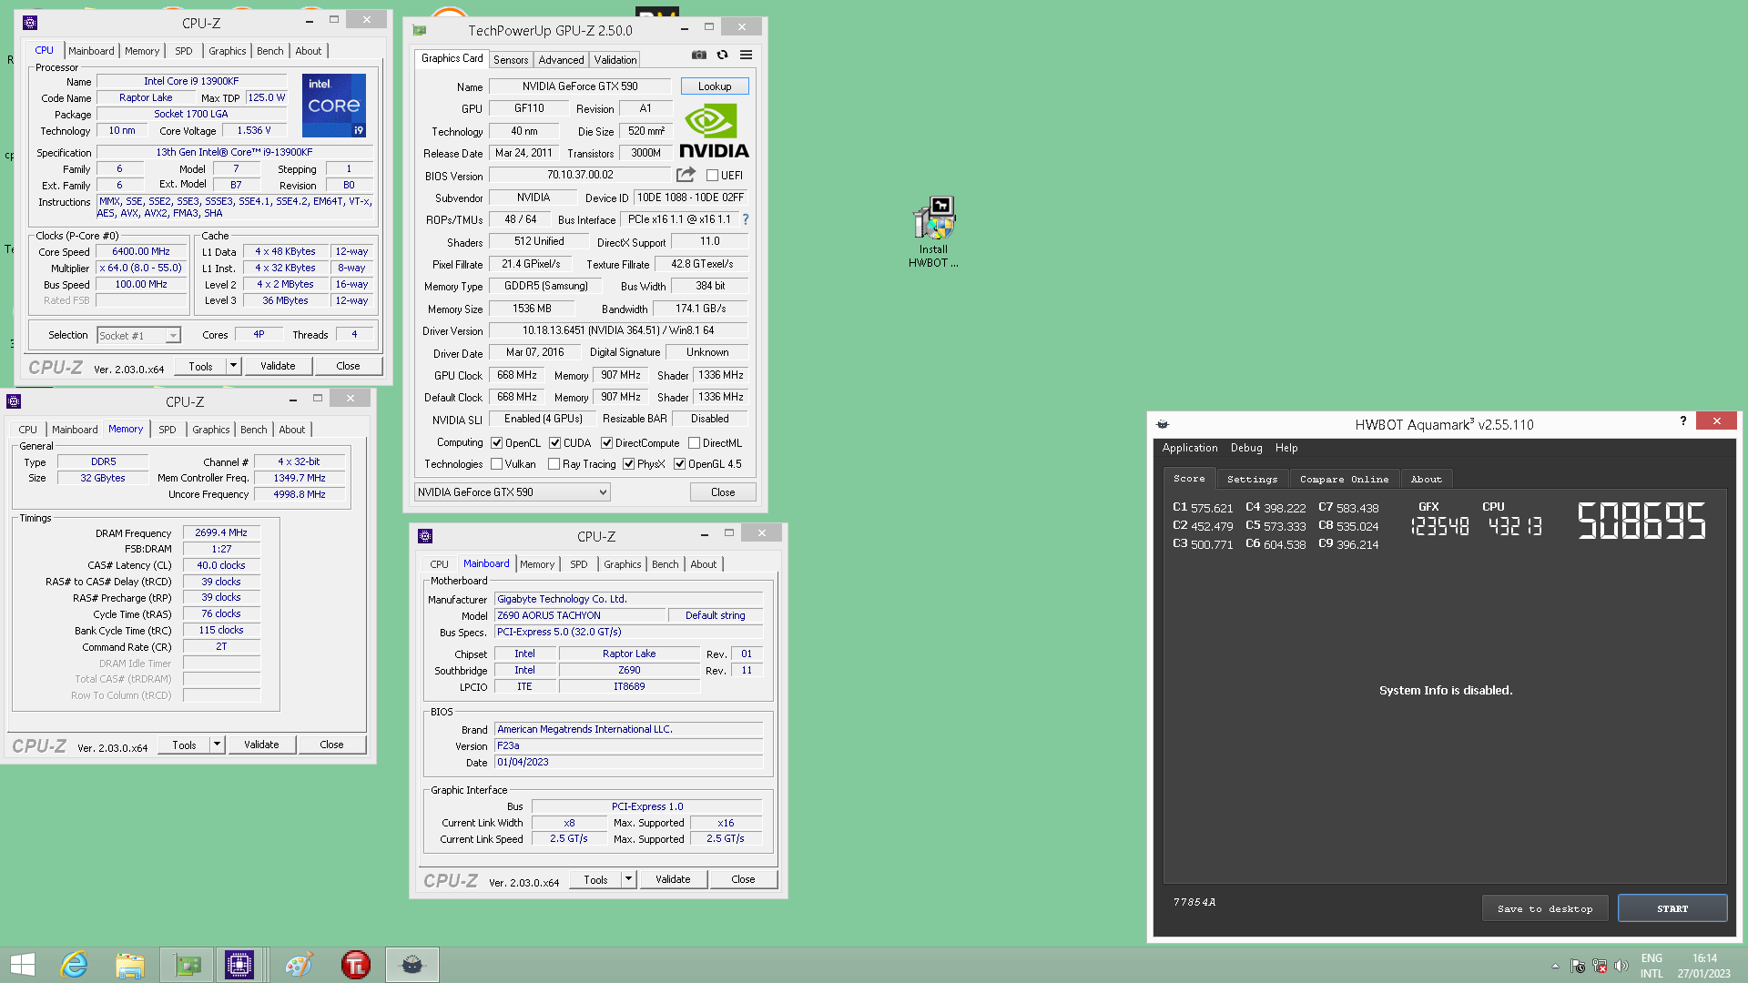Open the red T taskbar application
1748x983 pixels.
coord(355,965)
